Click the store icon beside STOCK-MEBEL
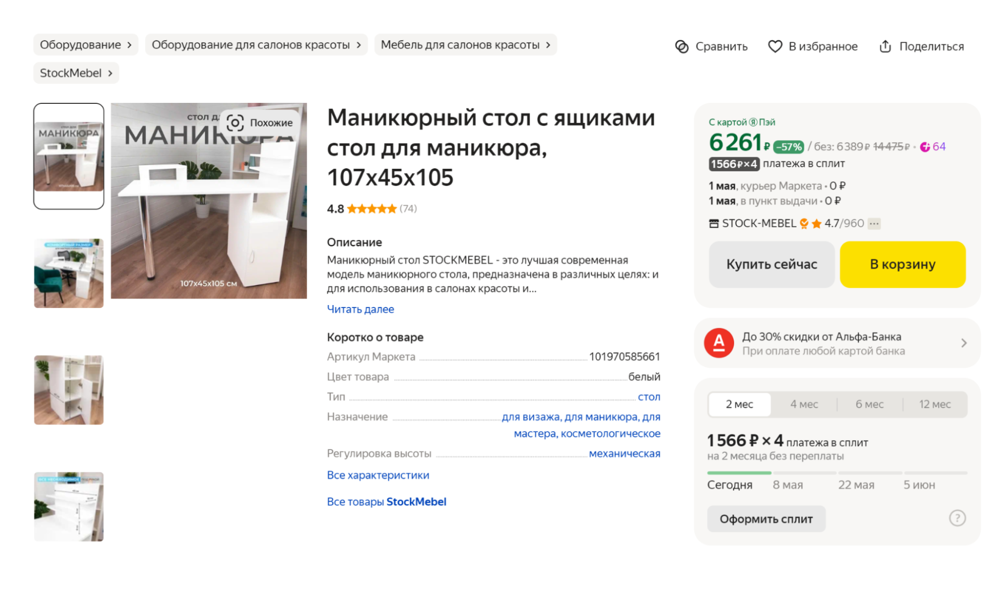 point(714,223)
